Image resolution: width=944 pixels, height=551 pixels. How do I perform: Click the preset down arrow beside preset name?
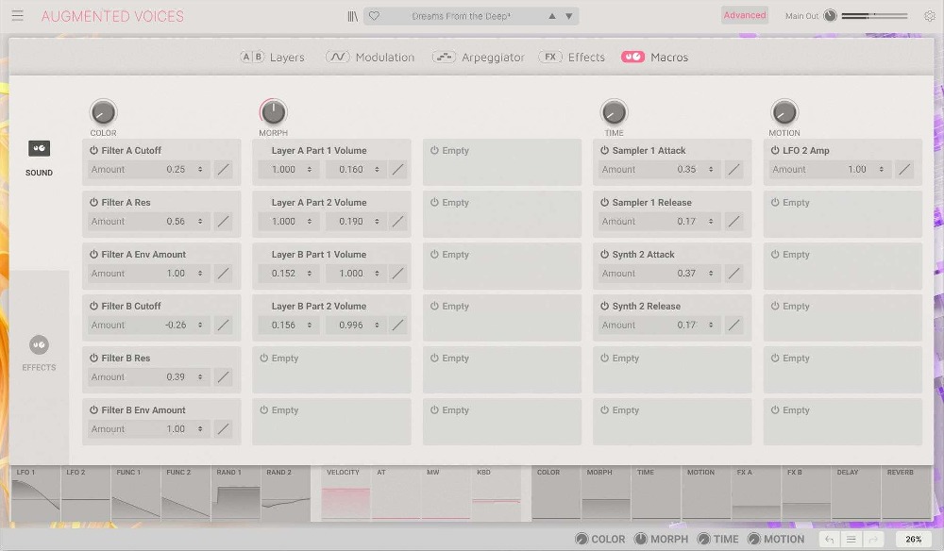pyautogui.click(x=566, y=15)
